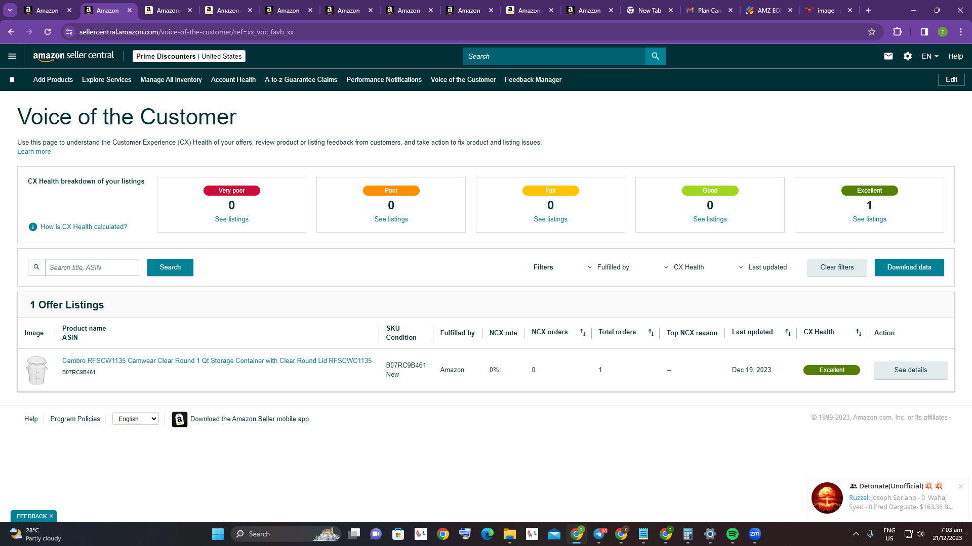Screen dimensions: 972x546
Task: Click the Search title, ASIN field
Action: (x=92, y=267)
